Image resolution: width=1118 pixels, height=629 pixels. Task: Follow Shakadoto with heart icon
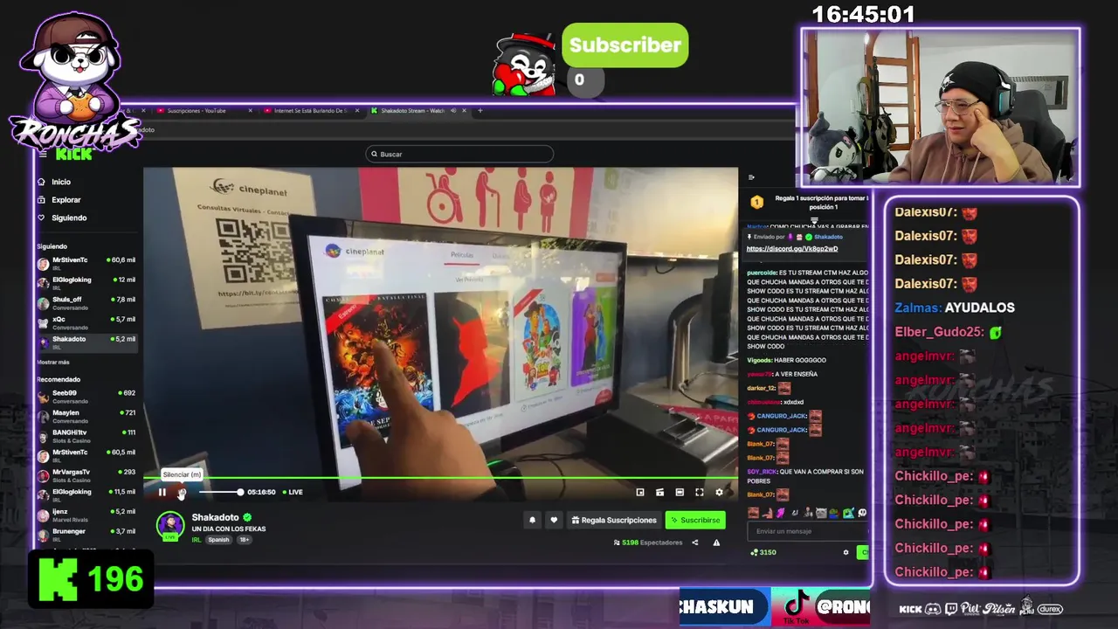point(554,520)
